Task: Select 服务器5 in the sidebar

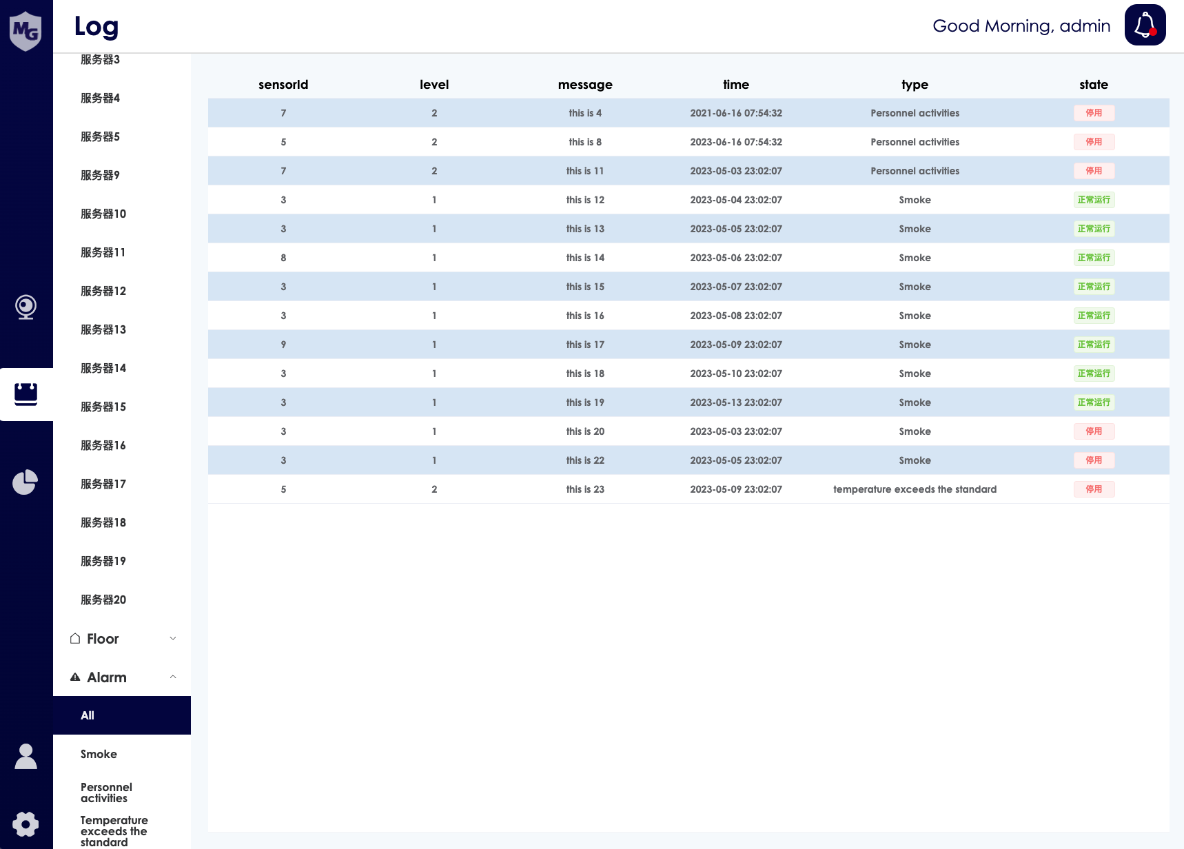Action: (x=101, y=136)
